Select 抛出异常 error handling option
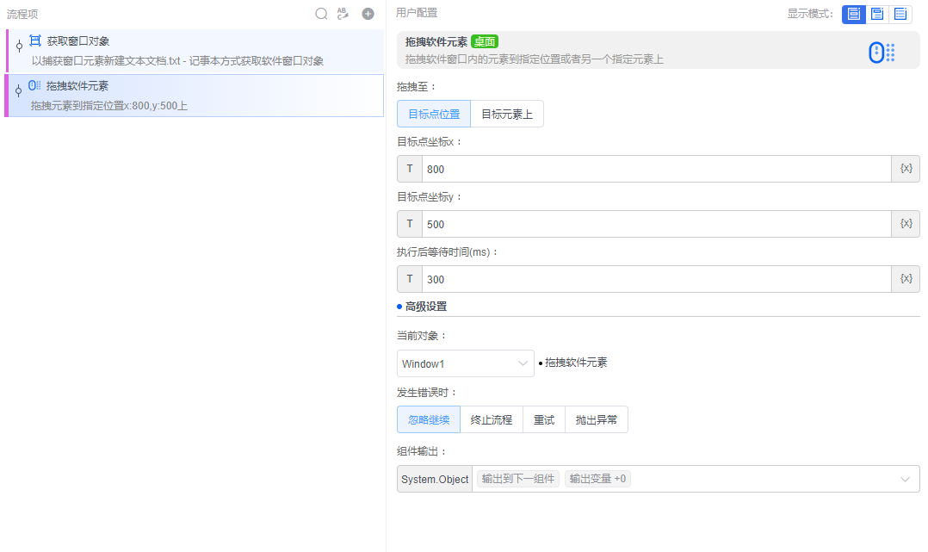Viewport: 928px width, 552px height. [x=596, y=419]
